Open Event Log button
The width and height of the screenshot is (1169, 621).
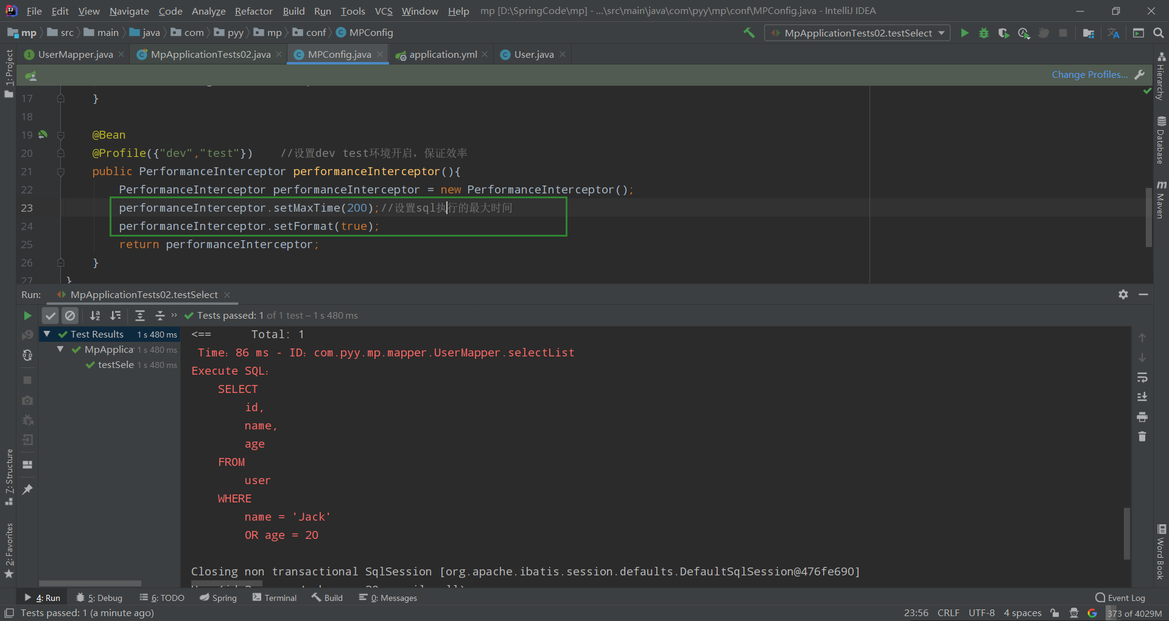tap(1120, 598)
